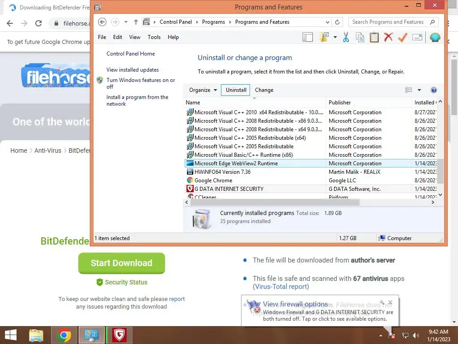Click the orange checkmark toolbar icon
The width and height of the screenshot is (458, 344).
pos(403,37)
